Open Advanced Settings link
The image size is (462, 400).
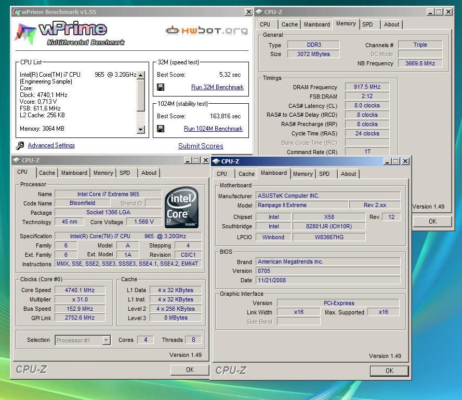tap(51, 145)
